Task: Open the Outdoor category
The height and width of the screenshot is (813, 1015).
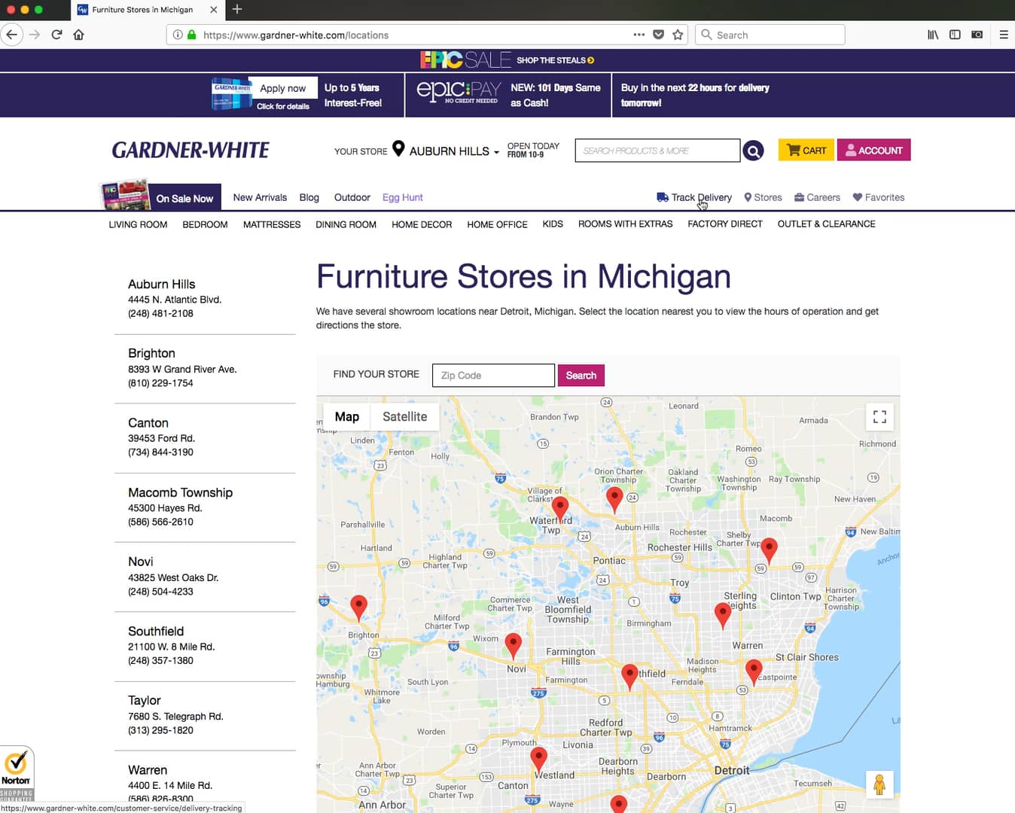Action: 352,197
